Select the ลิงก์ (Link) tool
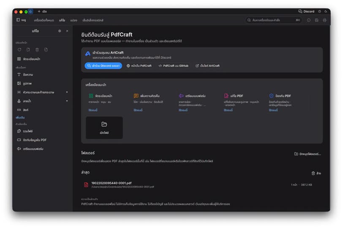The width and height of the screenshot is (343, 228). (43, 110)
